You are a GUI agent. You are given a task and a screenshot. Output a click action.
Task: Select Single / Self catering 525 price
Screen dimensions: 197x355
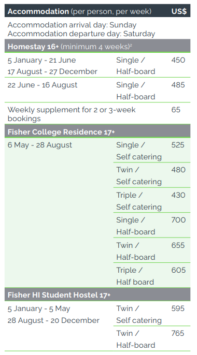pyautogui.click(x=178, y=145)
